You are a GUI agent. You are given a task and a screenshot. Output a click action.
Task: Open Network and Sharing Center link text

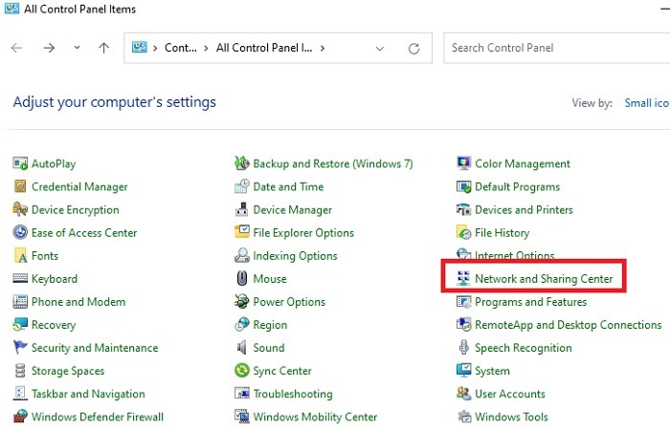(x=544, y=279)
